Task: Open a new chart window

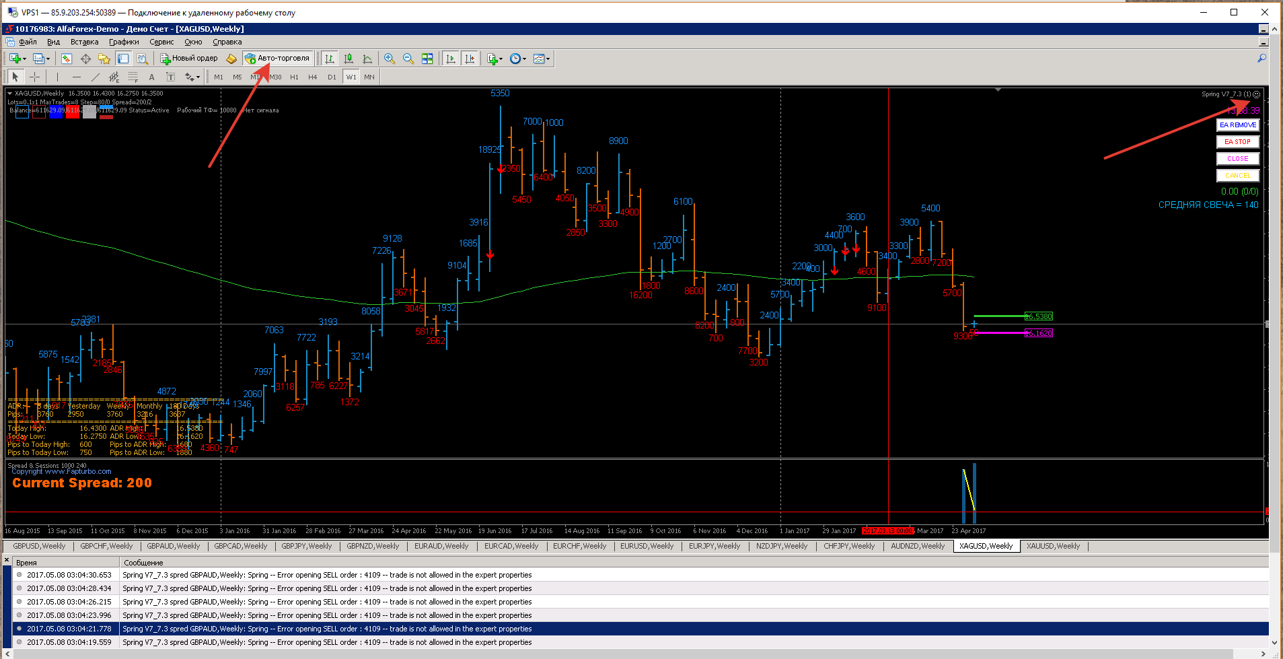Action: pyautogui.click(x=15, y=59)
